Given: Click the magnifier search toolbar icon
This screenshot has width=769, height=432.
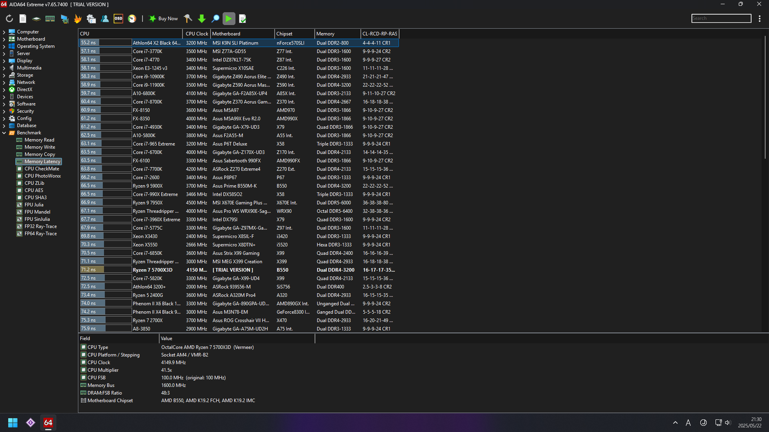Looking at the screenshot, I should (215, 18).
